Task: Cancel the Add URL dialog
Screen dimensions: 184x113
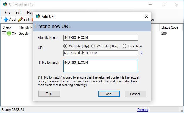Action: coord(135,94)
